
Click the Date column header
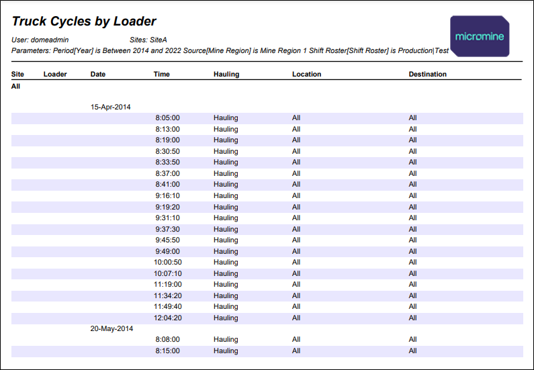click(98, 75)
